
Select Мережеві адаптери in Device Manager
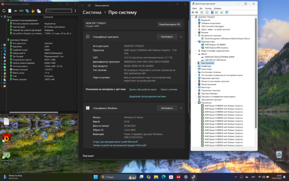point(210,78)
